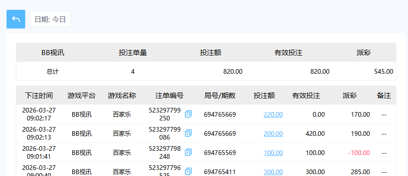Select the bet time 09:02:17 cell

click(39, 114)
